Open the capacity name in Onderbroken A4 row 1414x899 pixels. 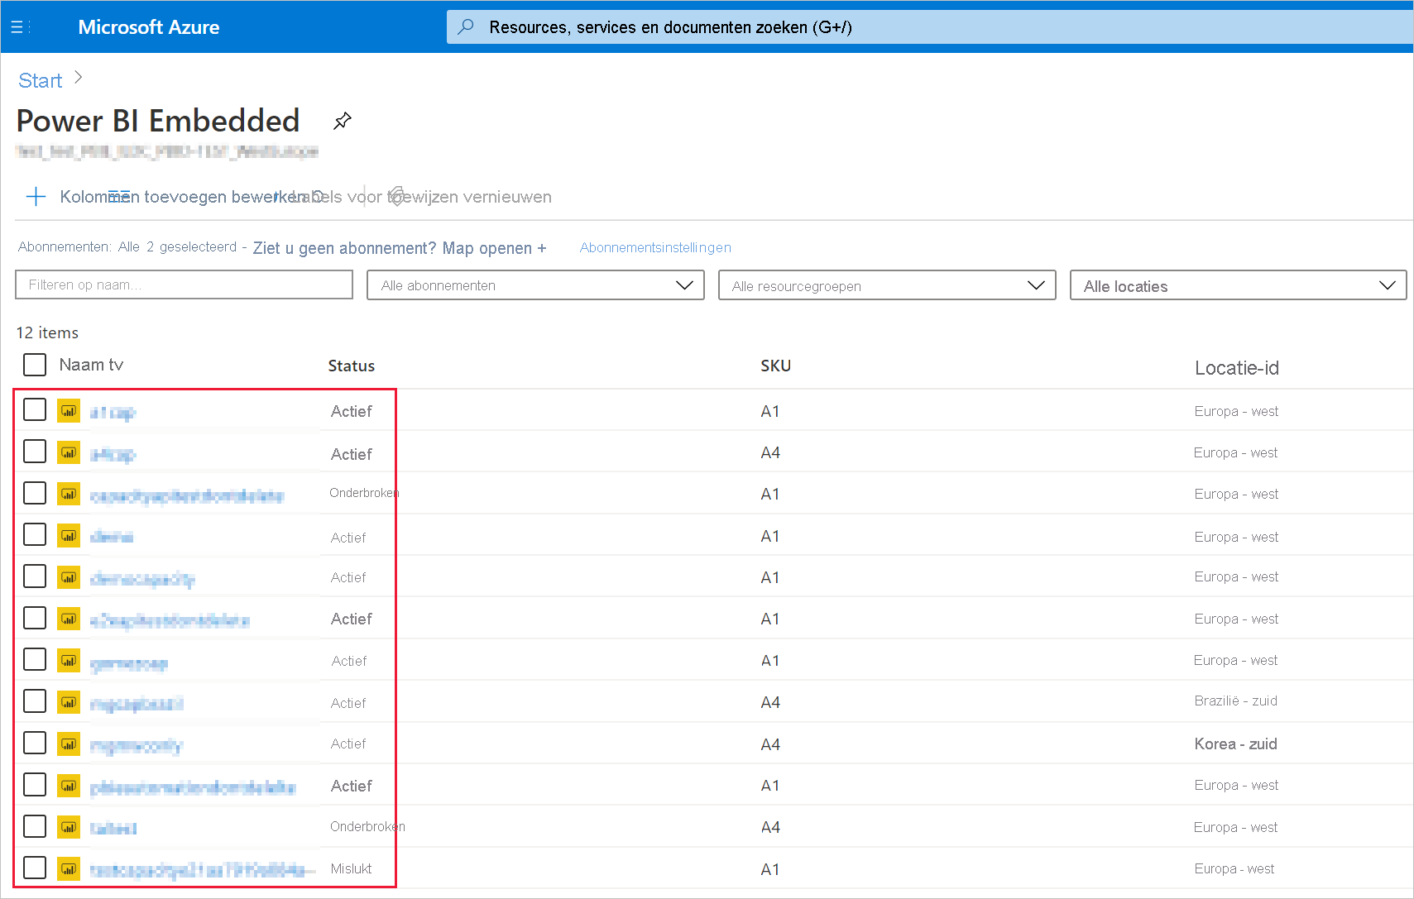coord(113,828)
